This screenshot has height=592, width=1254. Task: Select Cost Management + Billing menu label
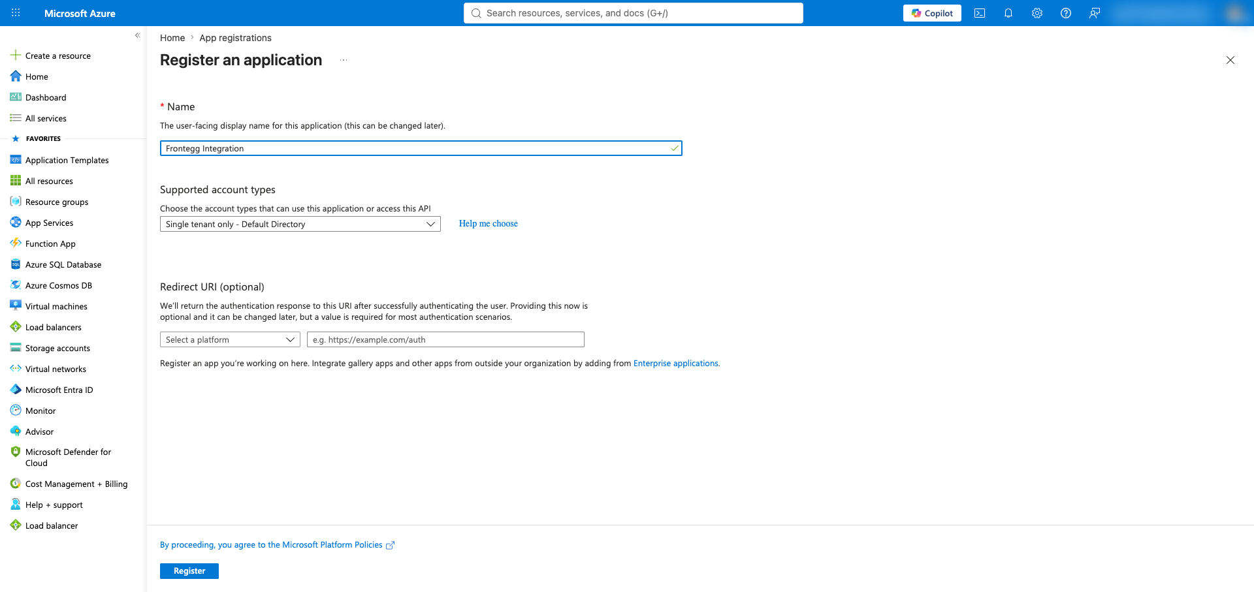(x=76, y=484)
